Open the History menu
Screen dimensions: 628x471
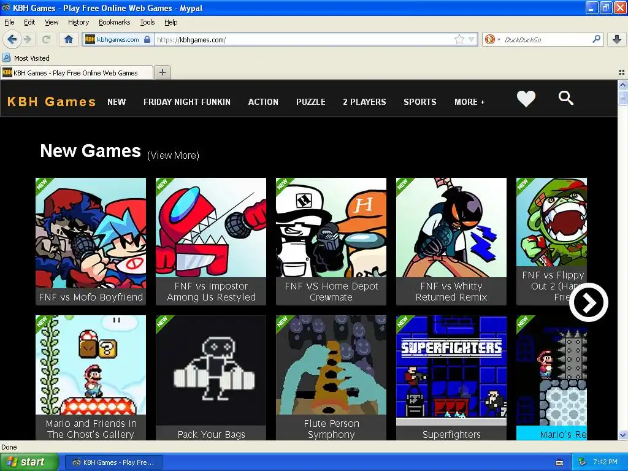pos(78,22)
